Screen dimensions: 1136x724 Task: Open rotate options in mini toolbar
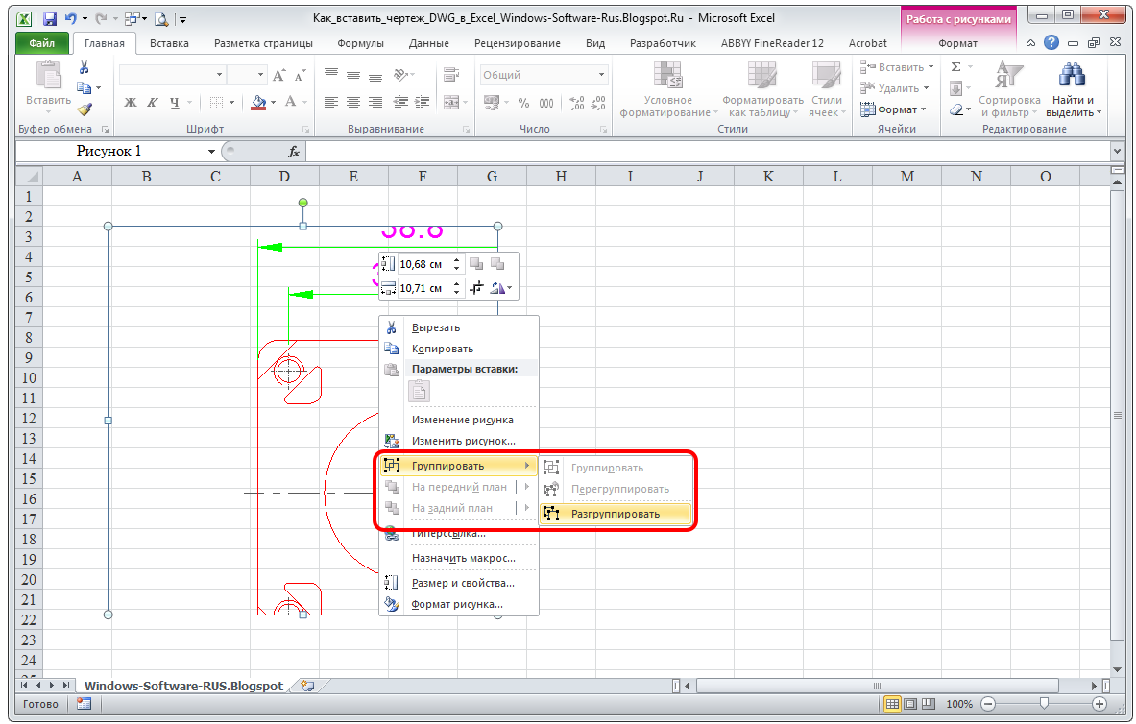pos(500,288)
